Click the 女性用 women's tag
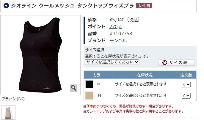Image resolution: width=204 pixels, height=120 pixels. pos(144,6)
